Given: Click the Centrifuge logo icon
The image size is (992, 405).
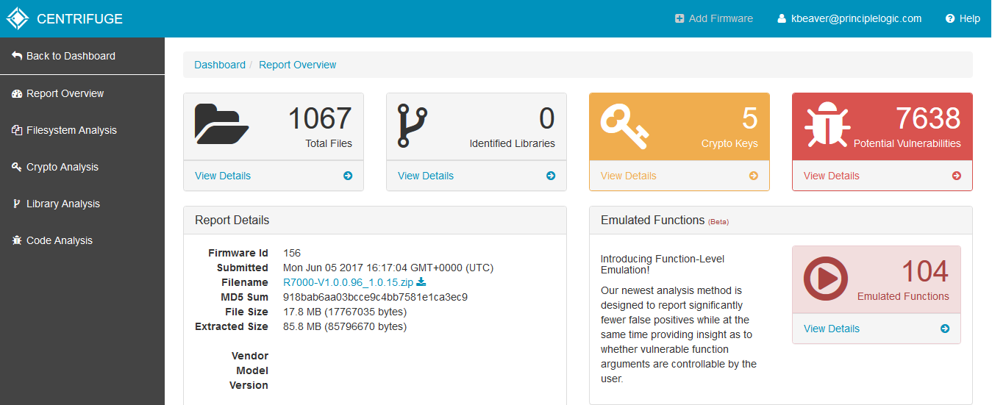Looking at the screenshot, I should click(18, 18).
